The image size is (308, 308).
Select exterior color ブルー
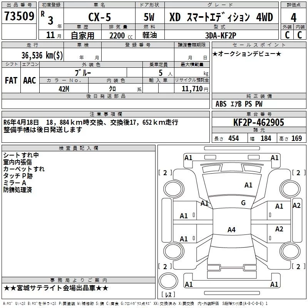click(x=83, y=73)
